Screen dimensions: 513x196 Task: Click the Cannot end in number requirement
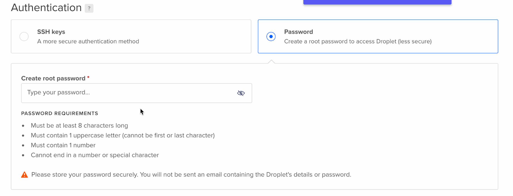[95, 155]
